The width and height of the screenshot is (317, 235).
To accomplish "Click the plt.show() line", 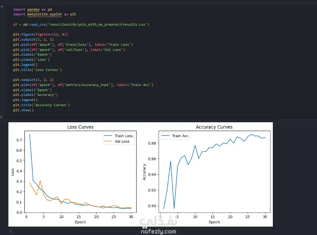I will tap(23, 110).
